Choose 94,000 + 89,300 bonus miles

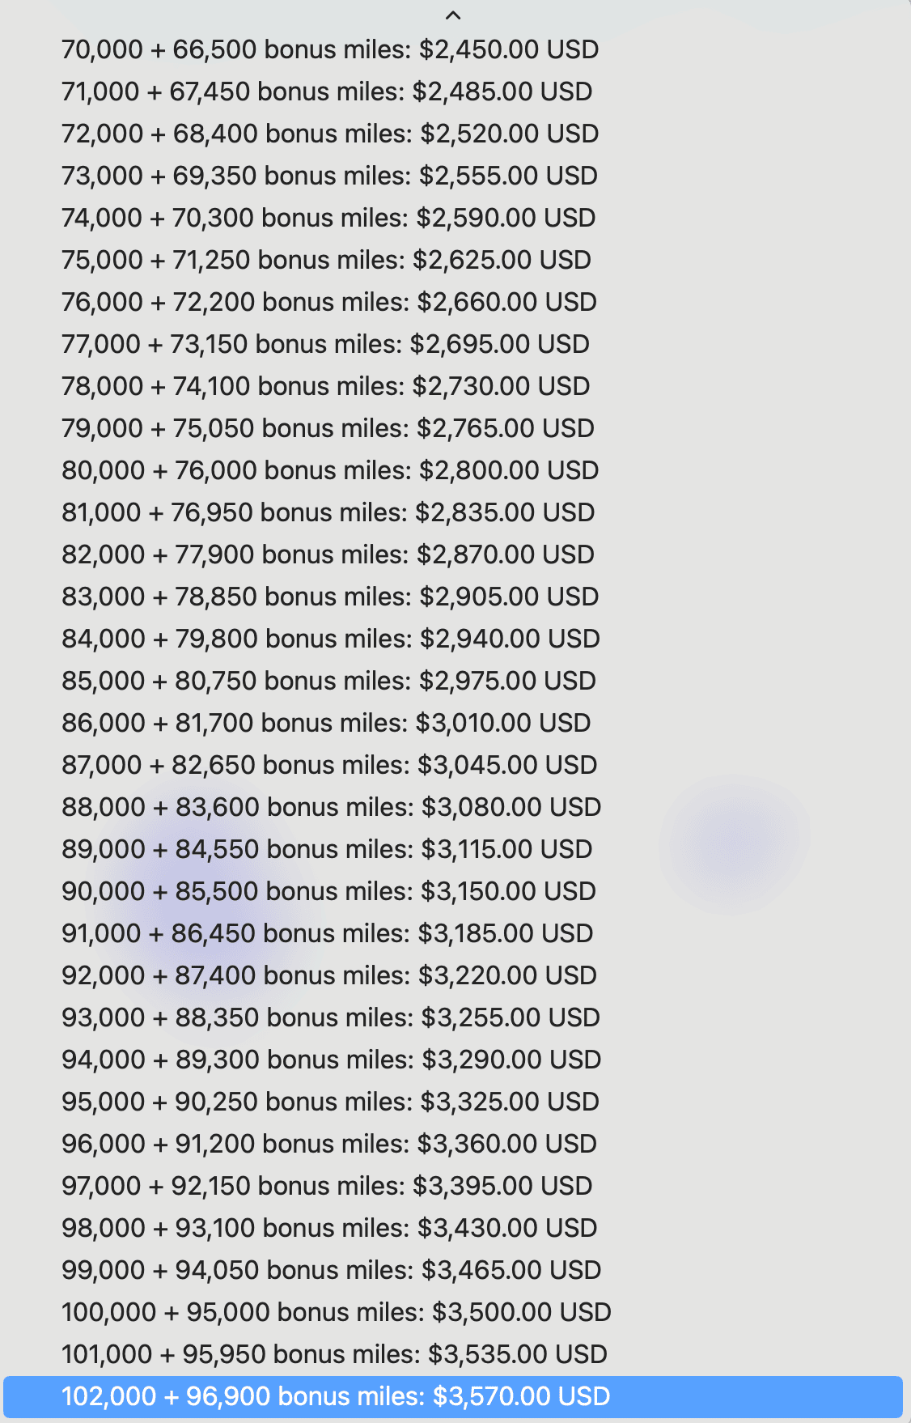(x=453, y=1060)
